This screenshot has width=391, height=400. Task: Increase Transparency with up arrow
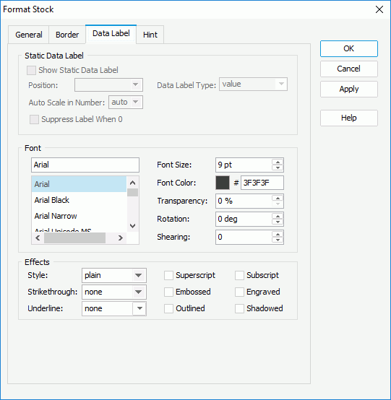pos(278,199)
